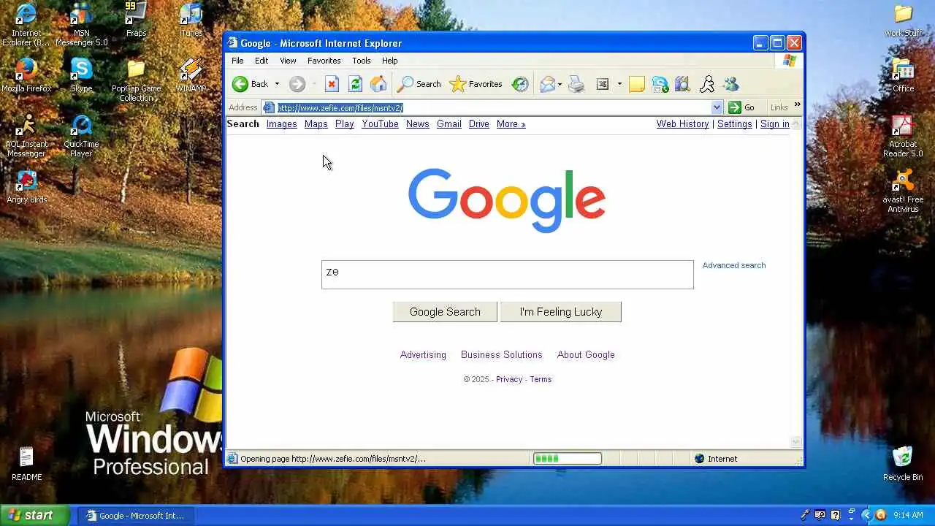Expand the address bar URL dropdown
Image resolution: width=935 pixels, height=526 pixels.
pyautogui.click(x=717, y=107)
